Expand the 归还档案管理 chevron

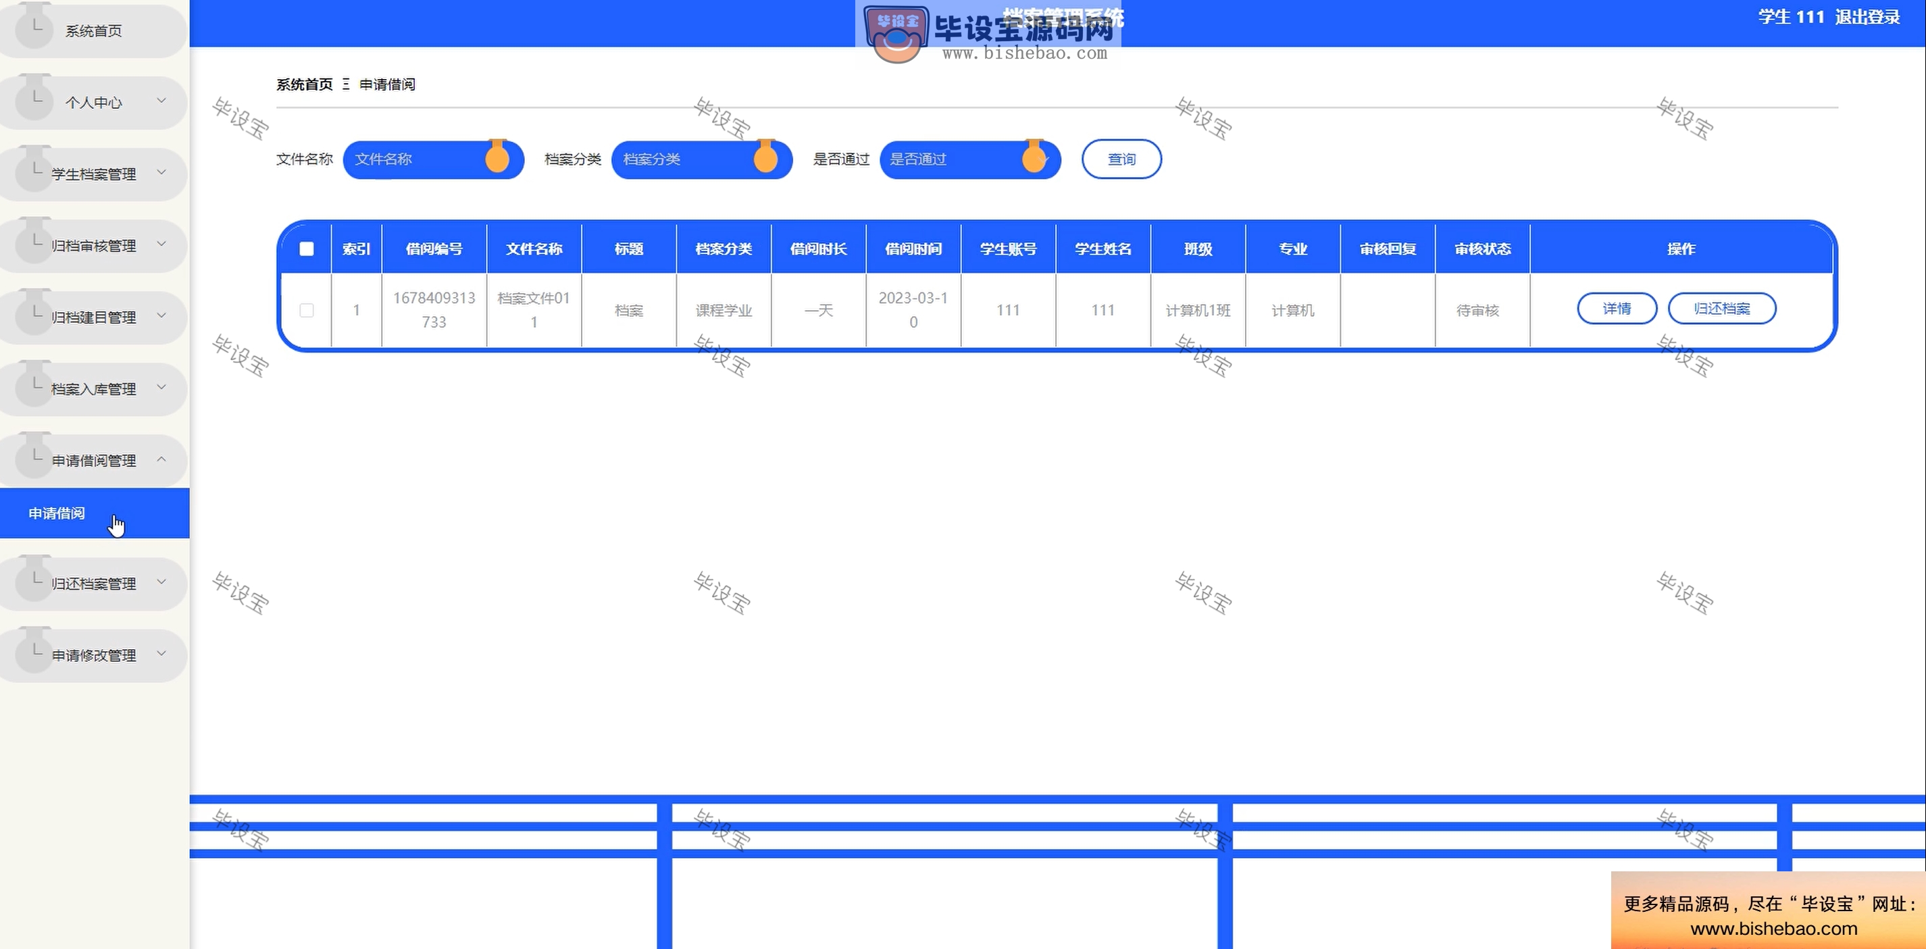[x=161, y=582]
